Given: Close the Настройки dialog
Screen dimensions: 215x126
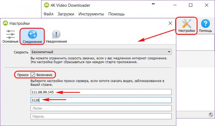Looking at the screenshot, I should click(x=170, y=23).
